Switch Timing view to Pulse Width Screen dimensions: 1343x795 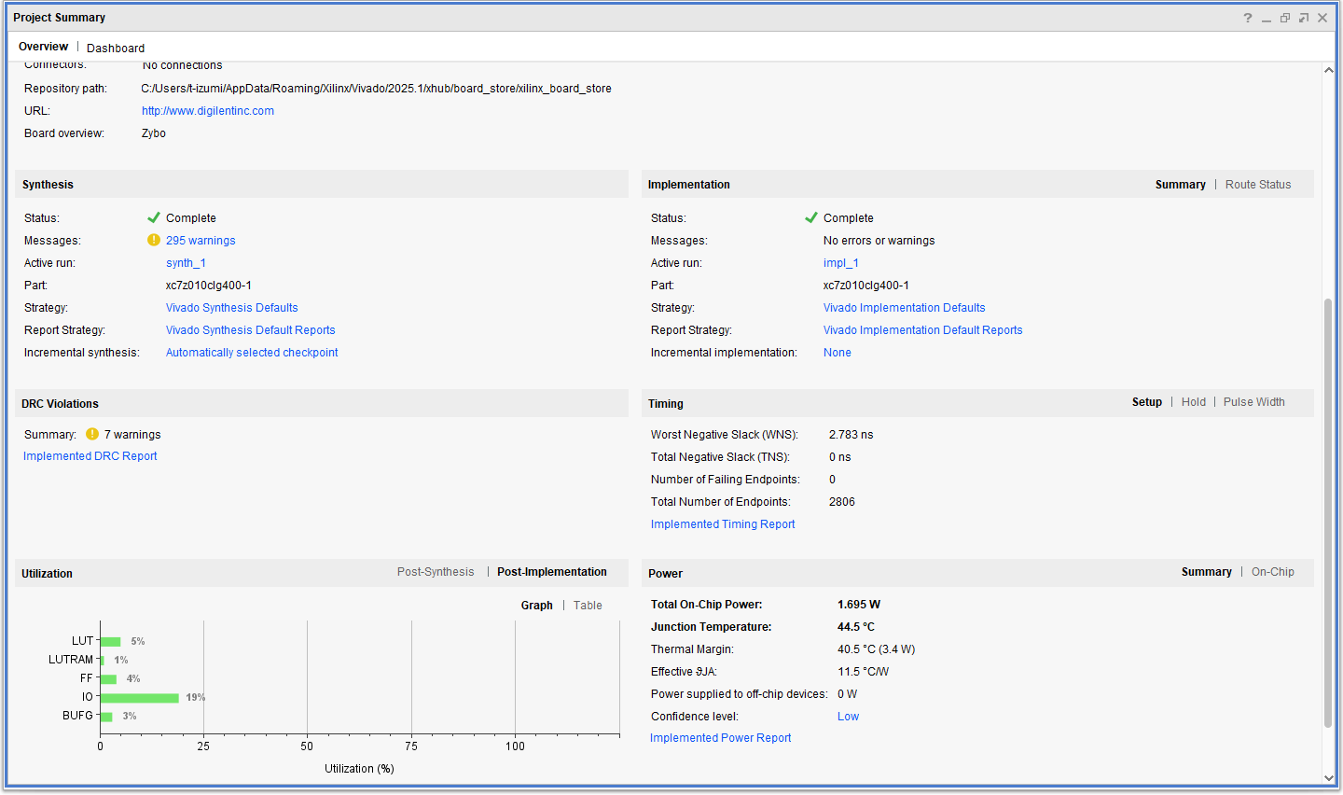pos(1253,402)
